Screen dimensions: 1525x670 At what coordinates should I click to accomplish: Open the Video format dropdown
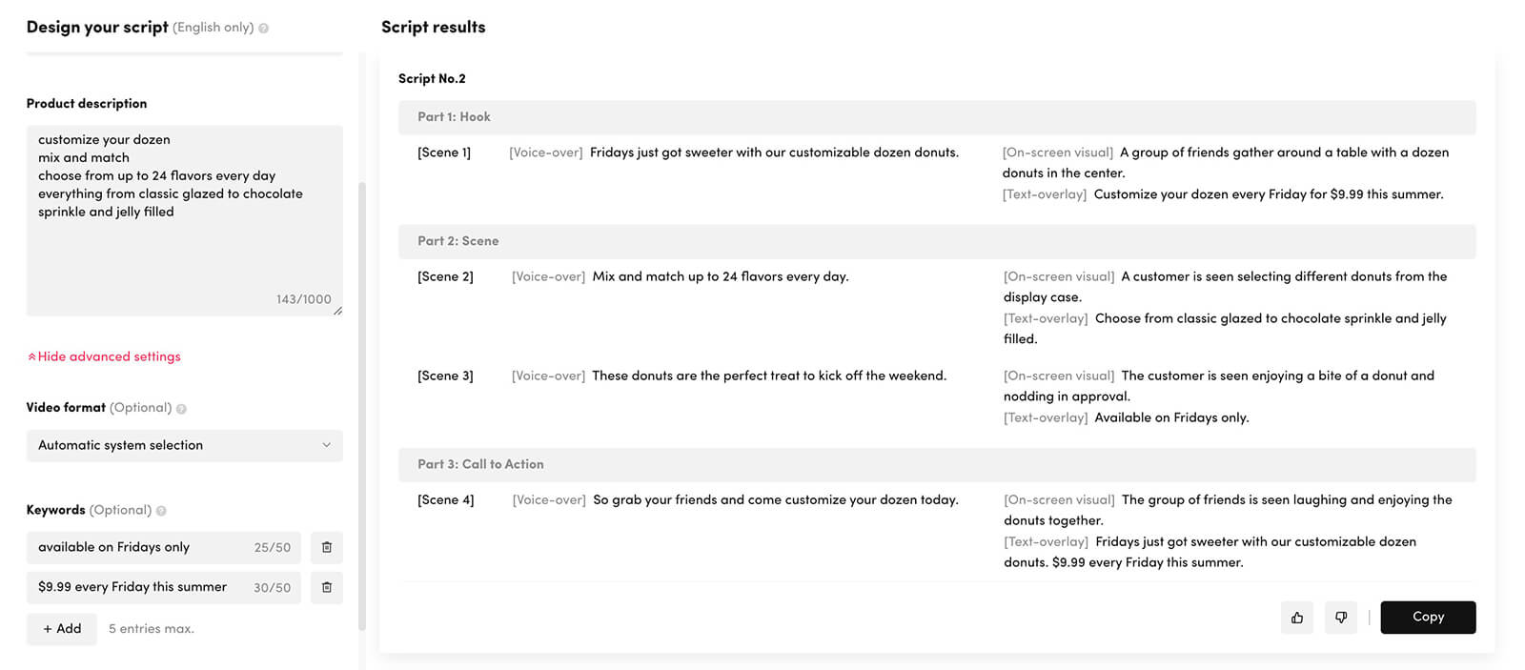pos(185,445)
